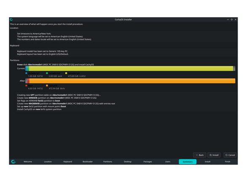Click the green nvme0n1p2 legend square
The width and height of the screenshot is (246, 185).
47,73
